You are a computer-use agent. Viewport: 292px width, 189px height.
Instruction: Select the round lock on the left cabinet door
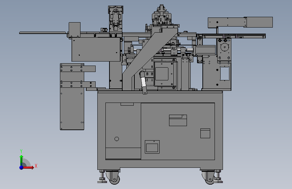pyautogui.click(x=117, y=139)
